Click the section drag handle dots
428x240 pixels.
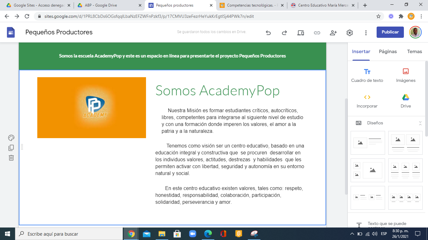tap(22, 147)
